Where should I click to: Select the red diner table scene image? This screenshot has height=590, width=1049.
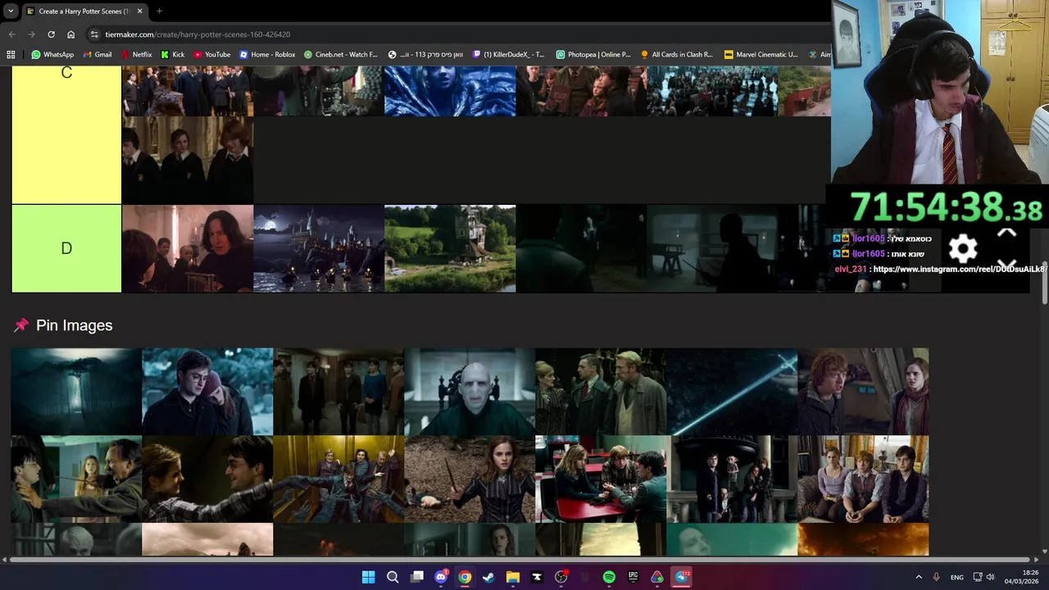click(x=601, y=479)
